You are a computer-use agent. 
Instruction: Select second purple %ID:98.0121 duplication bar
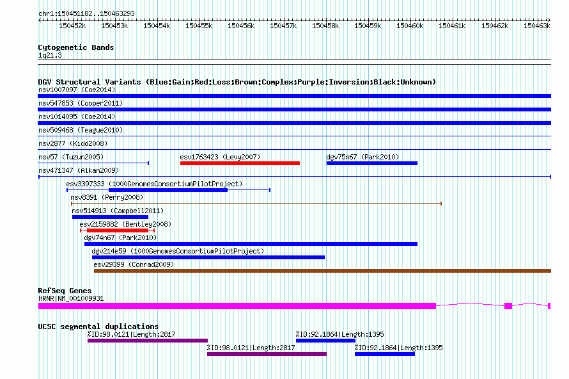pos(267,354)
